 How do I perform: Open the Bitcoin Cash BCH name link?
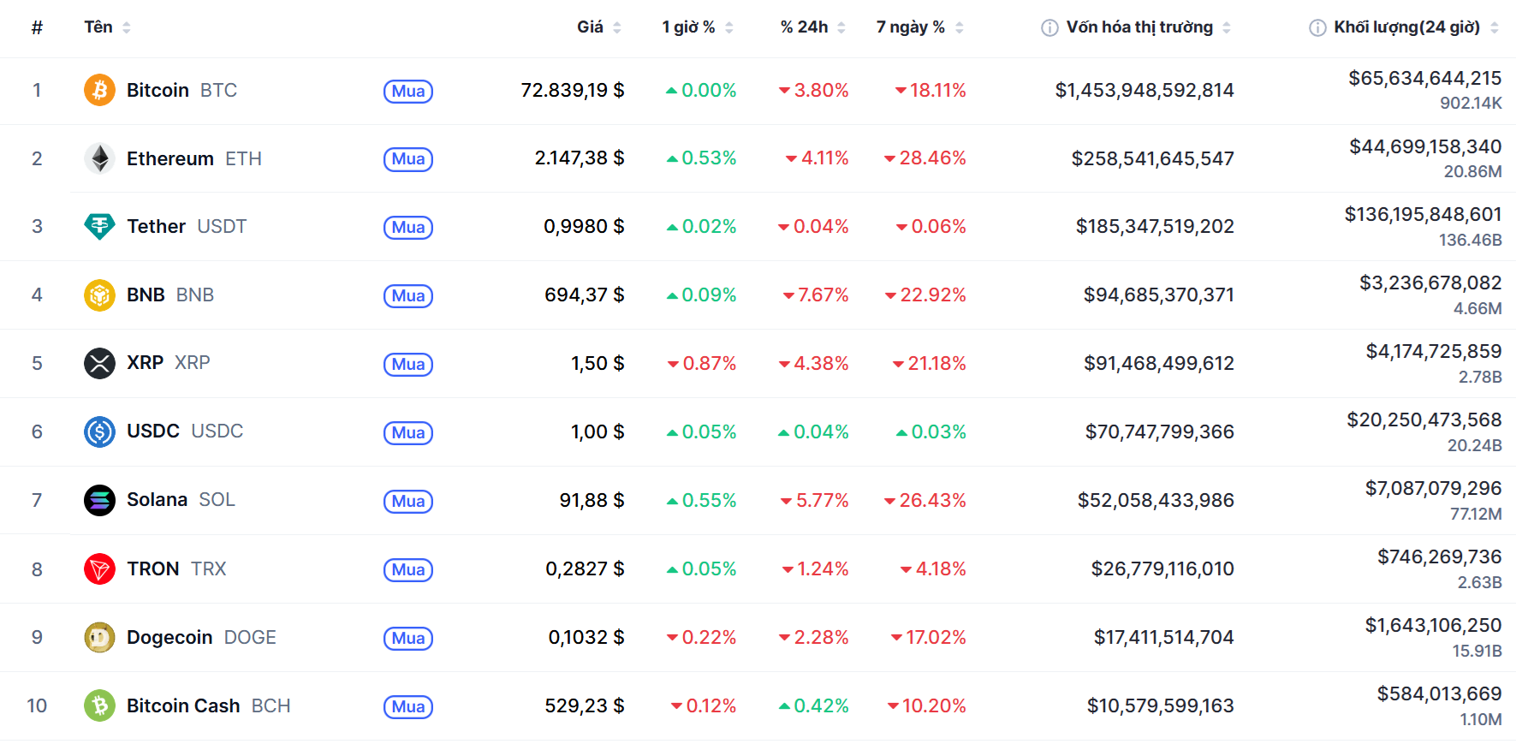(x=209, y=705)
